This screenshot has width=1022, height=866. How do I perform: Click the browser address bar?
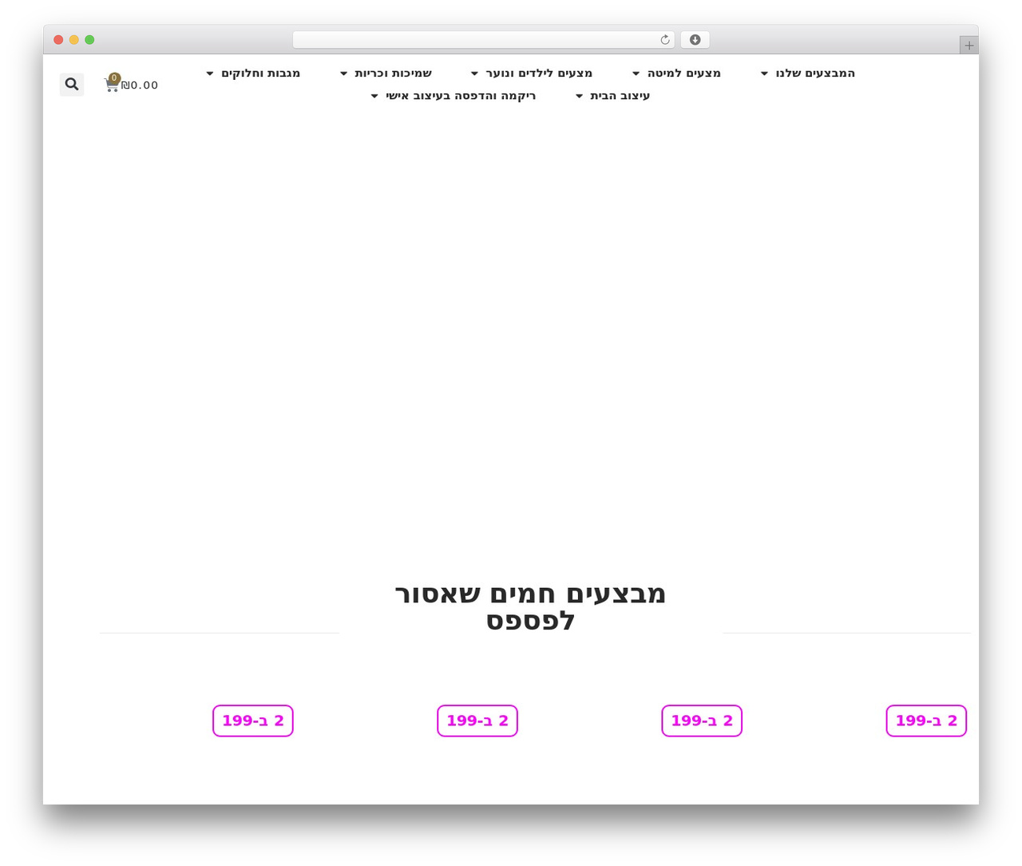pyautogui.click(x=483, y=40)
